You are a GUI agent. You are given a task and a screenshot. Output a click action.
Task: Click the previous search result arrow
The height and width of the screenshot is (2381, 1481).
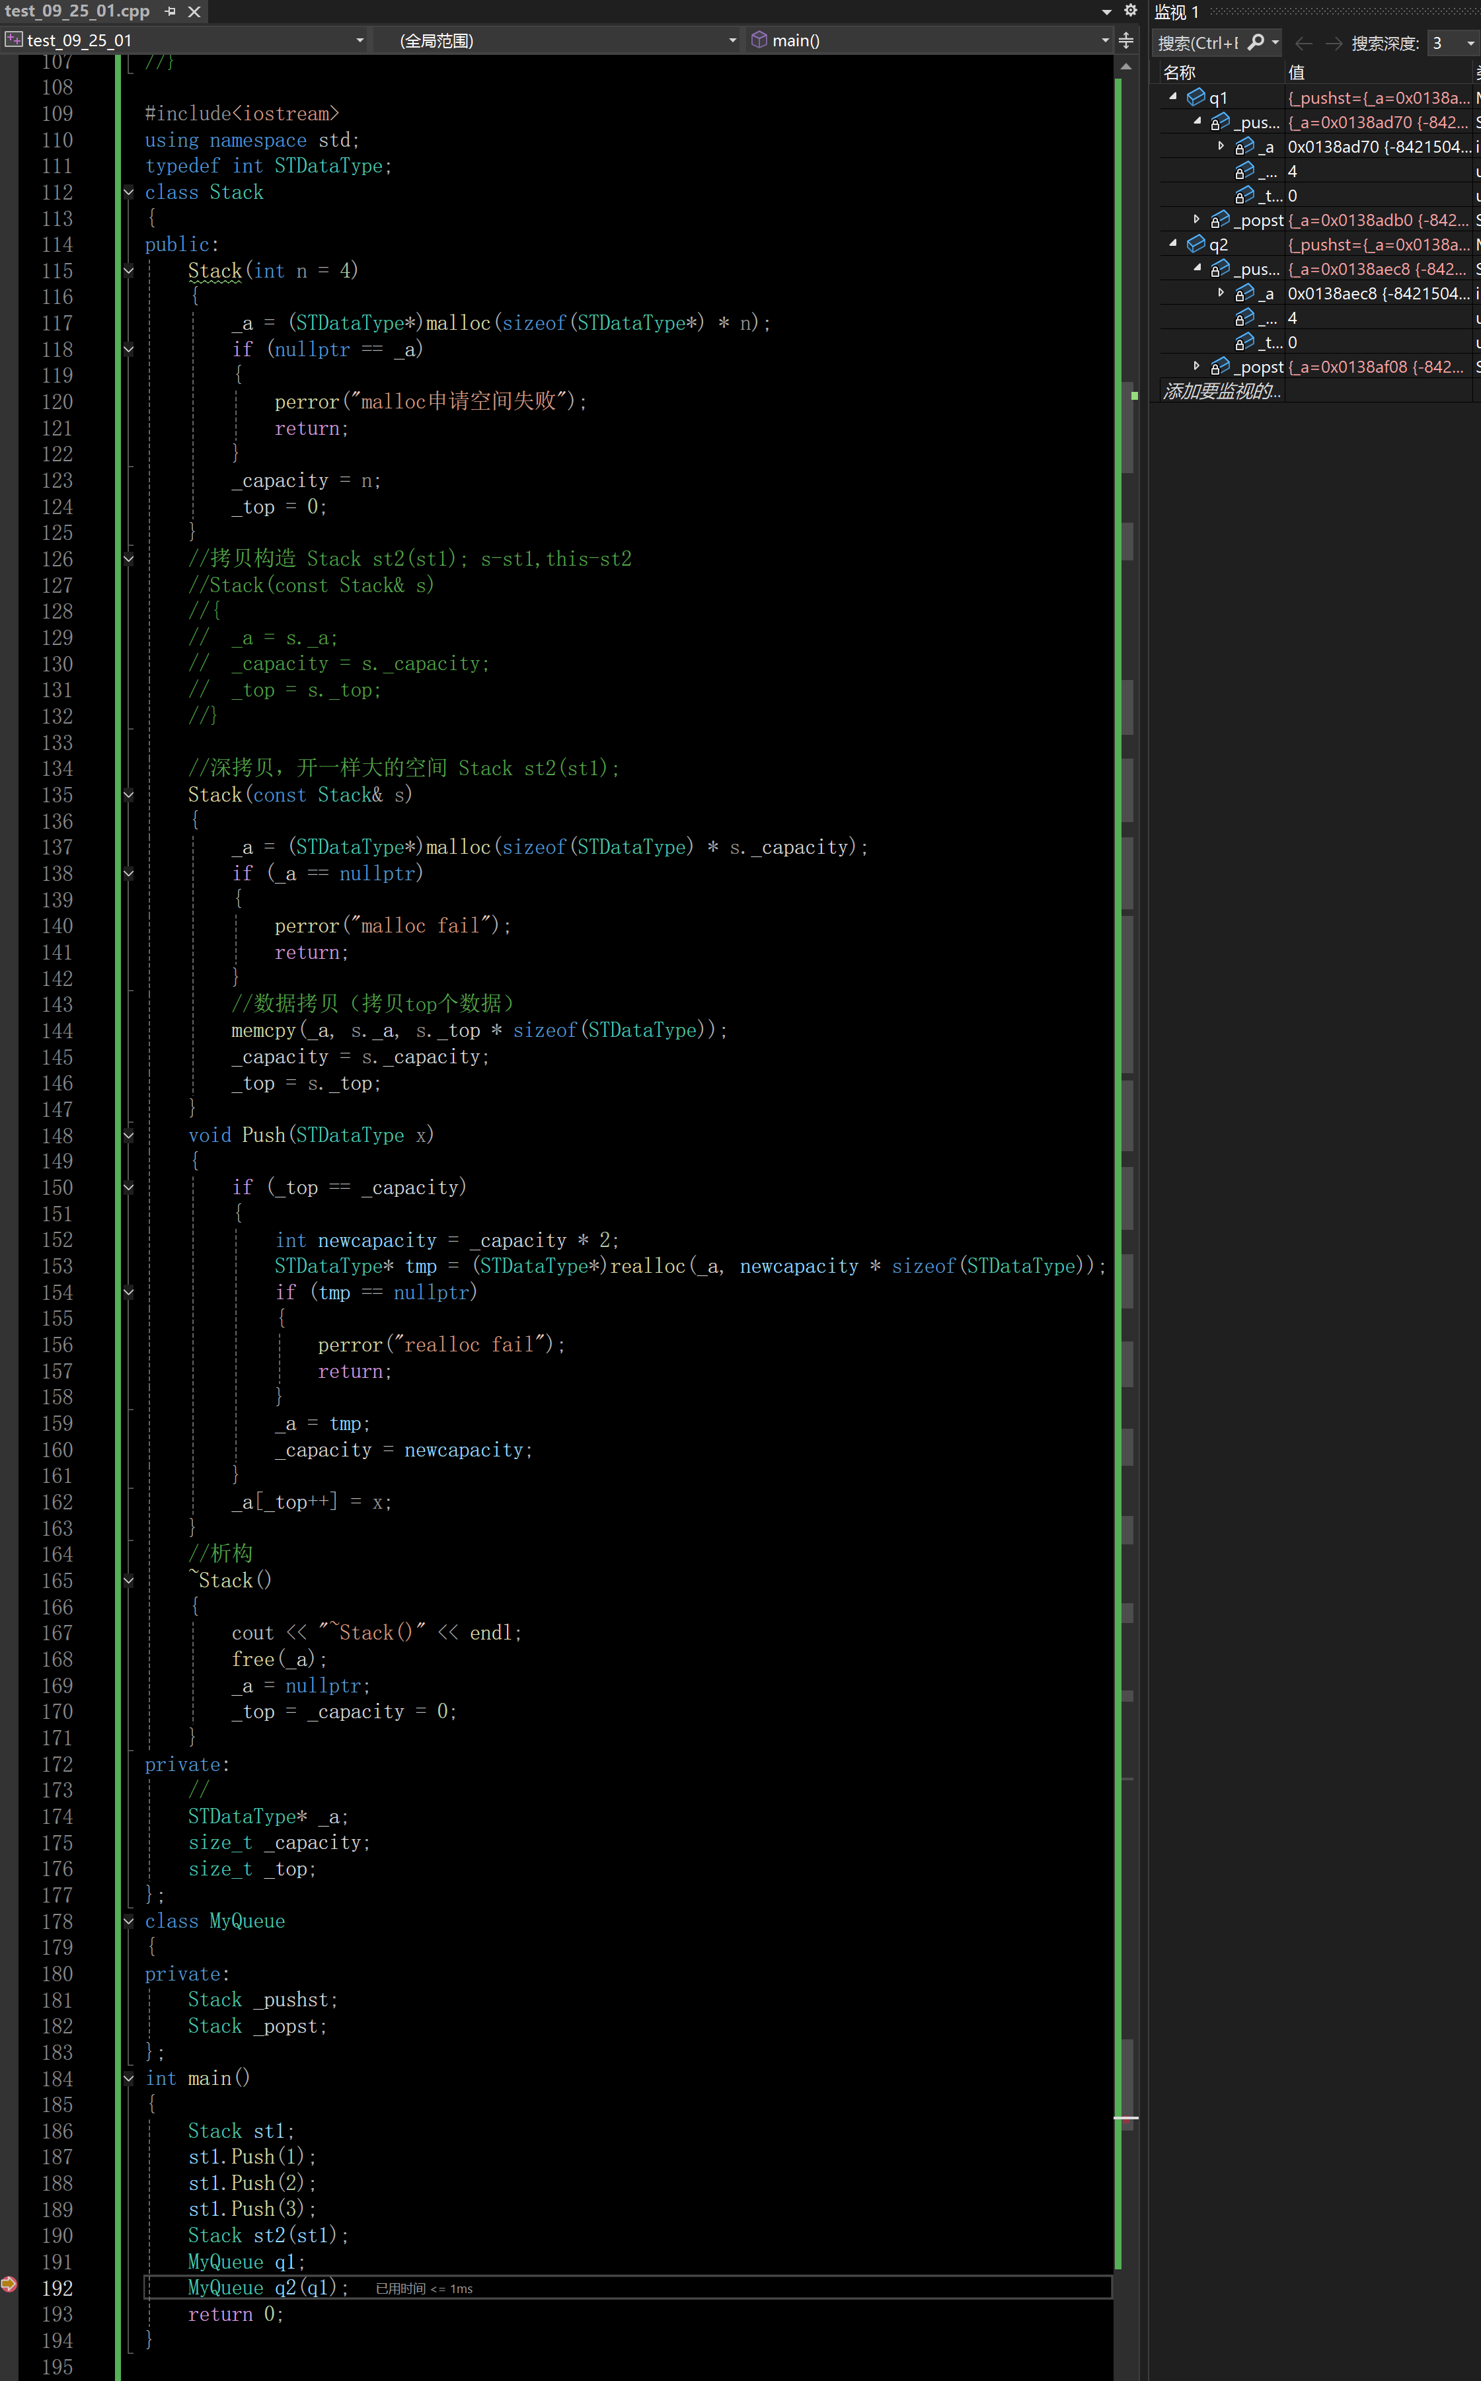point(1303,43)
